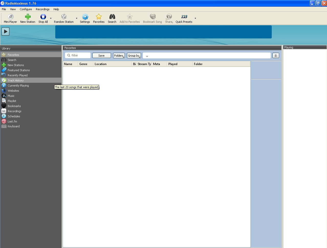Select Favorites in the Library sidebar
The height and width of the screenshot is (248, 327).
pos(31,55)
